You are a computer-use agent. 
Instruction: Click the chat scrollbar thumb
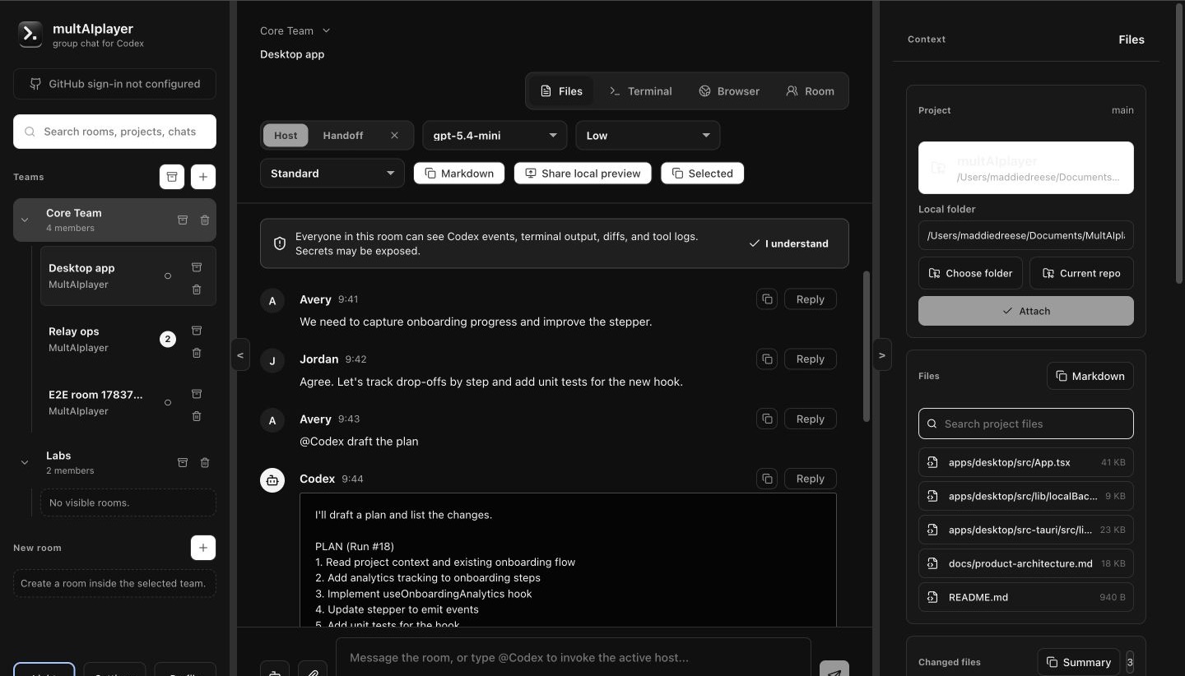[x=866, y=347]
